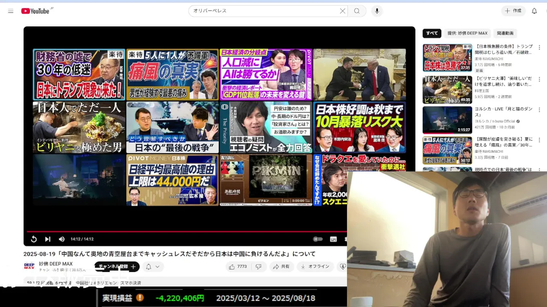The height and width of the screenshot is (307, 547).
Task: Click the video title 2025-08-19 中国なんて奥地
Action: 169,254
